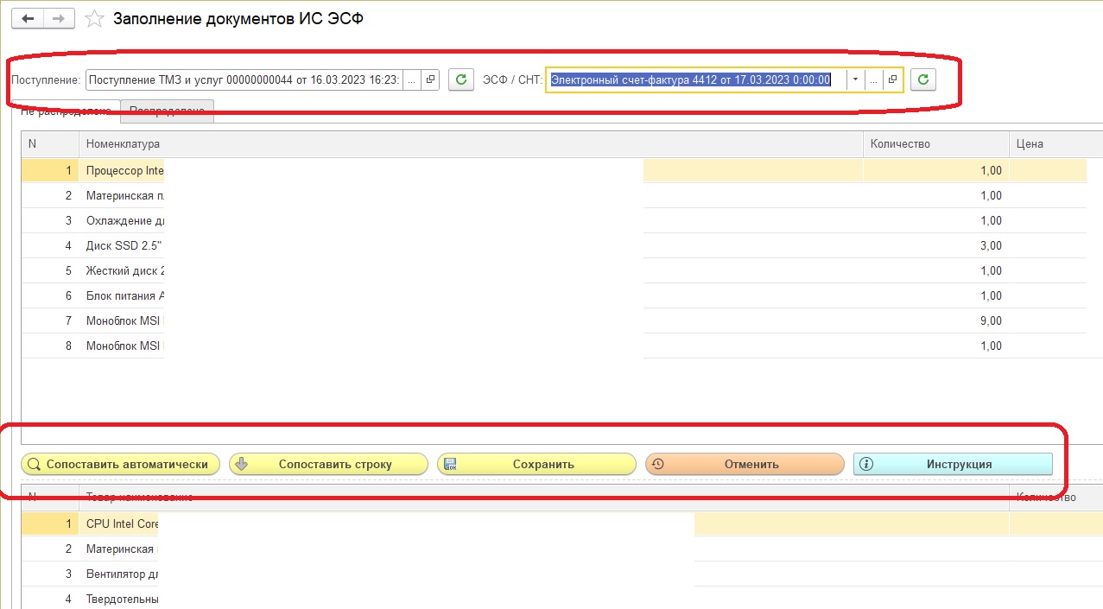The width and height of the screenshot is (1103, 609).
Task: Click ellipsis select button in ЭСФ / СНТ field
Action: coord(874,79)
